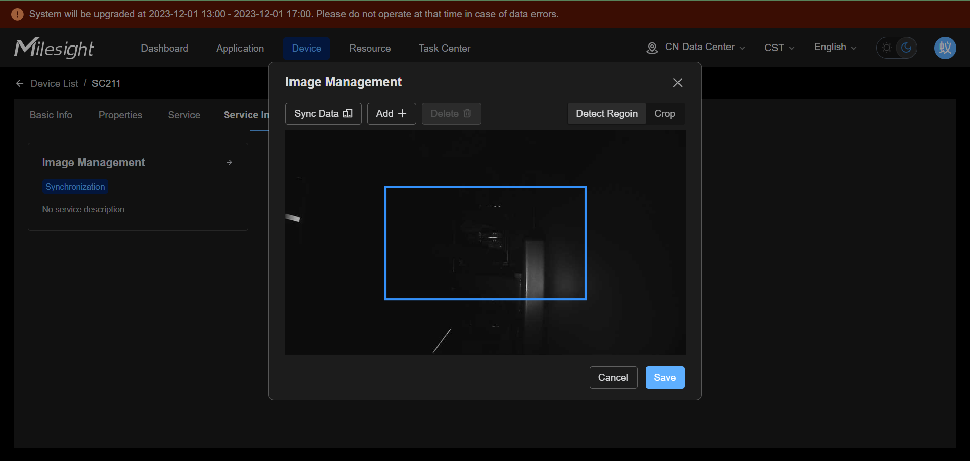Open the Resource menu
The height and width of the screenshot is (461, 970).
click(370, 48)
